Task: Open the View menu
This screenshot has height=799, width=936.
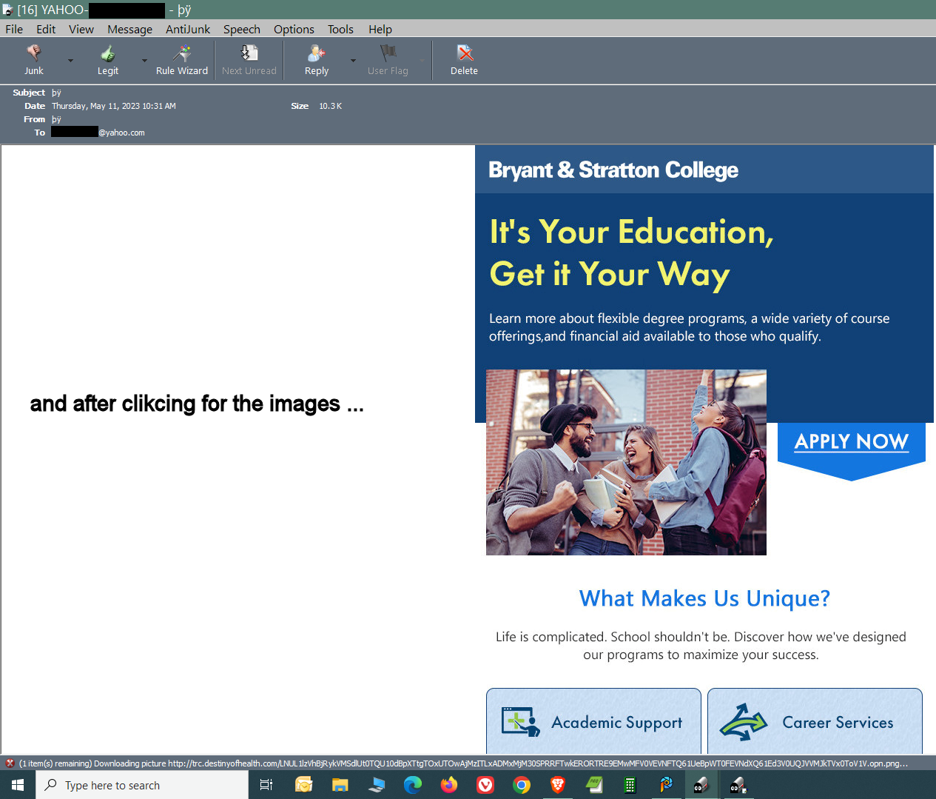Action: tap(81, 29)
